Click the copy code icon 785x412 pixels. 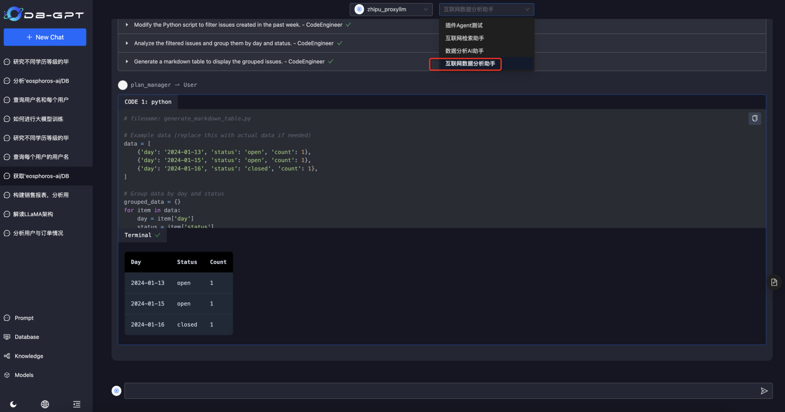(x=754, y=119)
